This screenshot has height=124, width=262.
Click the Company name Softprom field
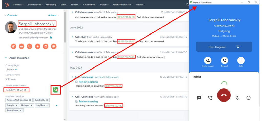tap(10, 79)
